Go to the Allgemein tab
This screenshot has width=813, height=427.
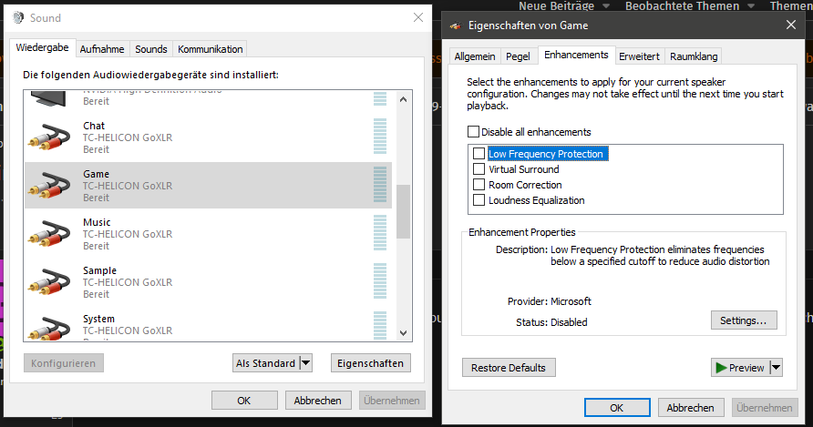tap(475, 56)
